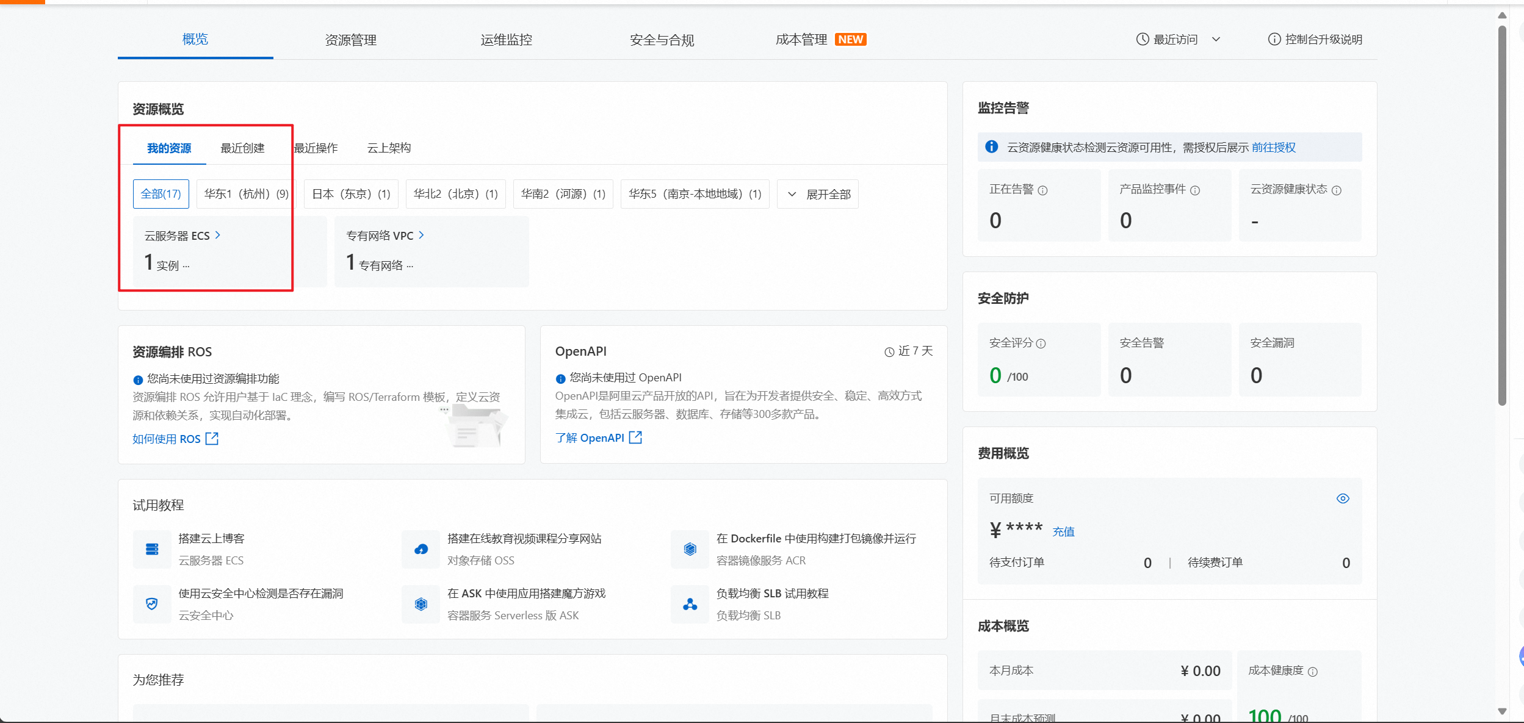The width and height of the screenshot is (1524, 723).
Task: Open 在 ASK 中使用应用搭建魔方游戏 tutorial
Action: [x=526, y=594]
